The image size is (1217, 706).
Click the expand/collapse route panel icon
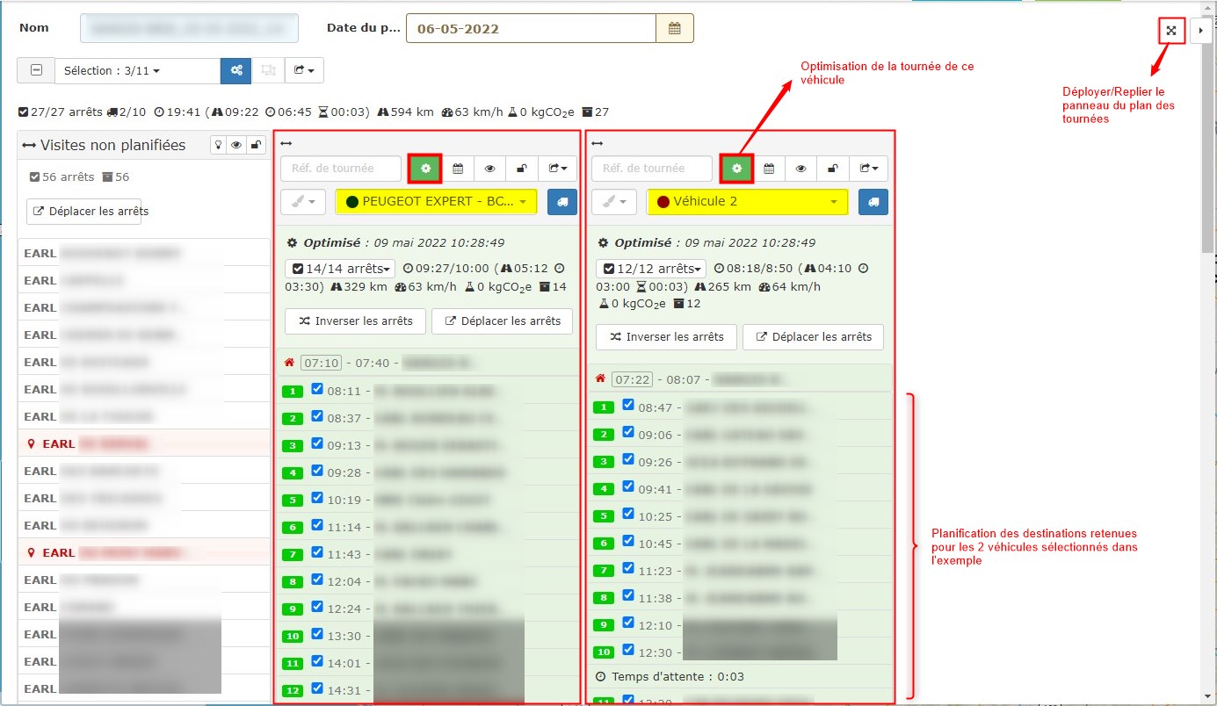1170,30
